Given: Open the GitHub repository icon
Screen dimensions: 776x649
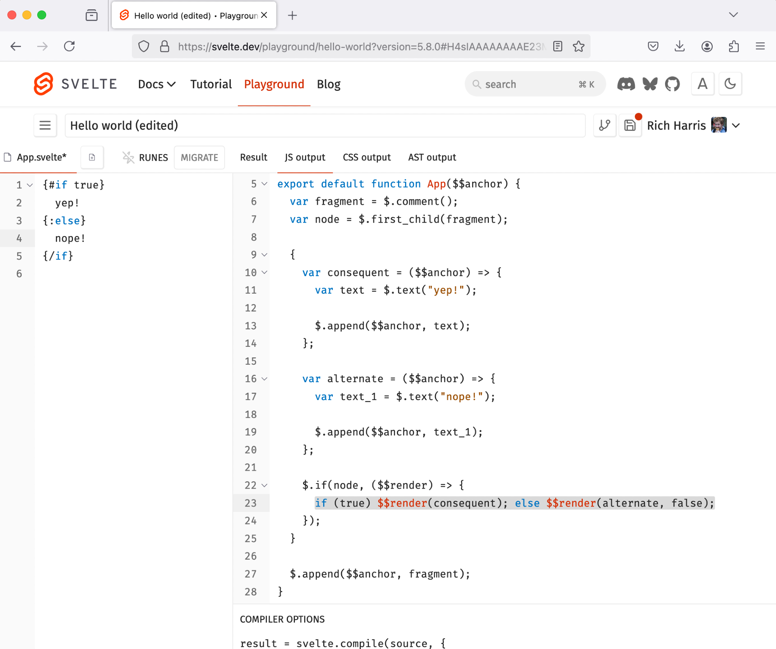Looking at the screenshot, I should (x=672, y=84).
